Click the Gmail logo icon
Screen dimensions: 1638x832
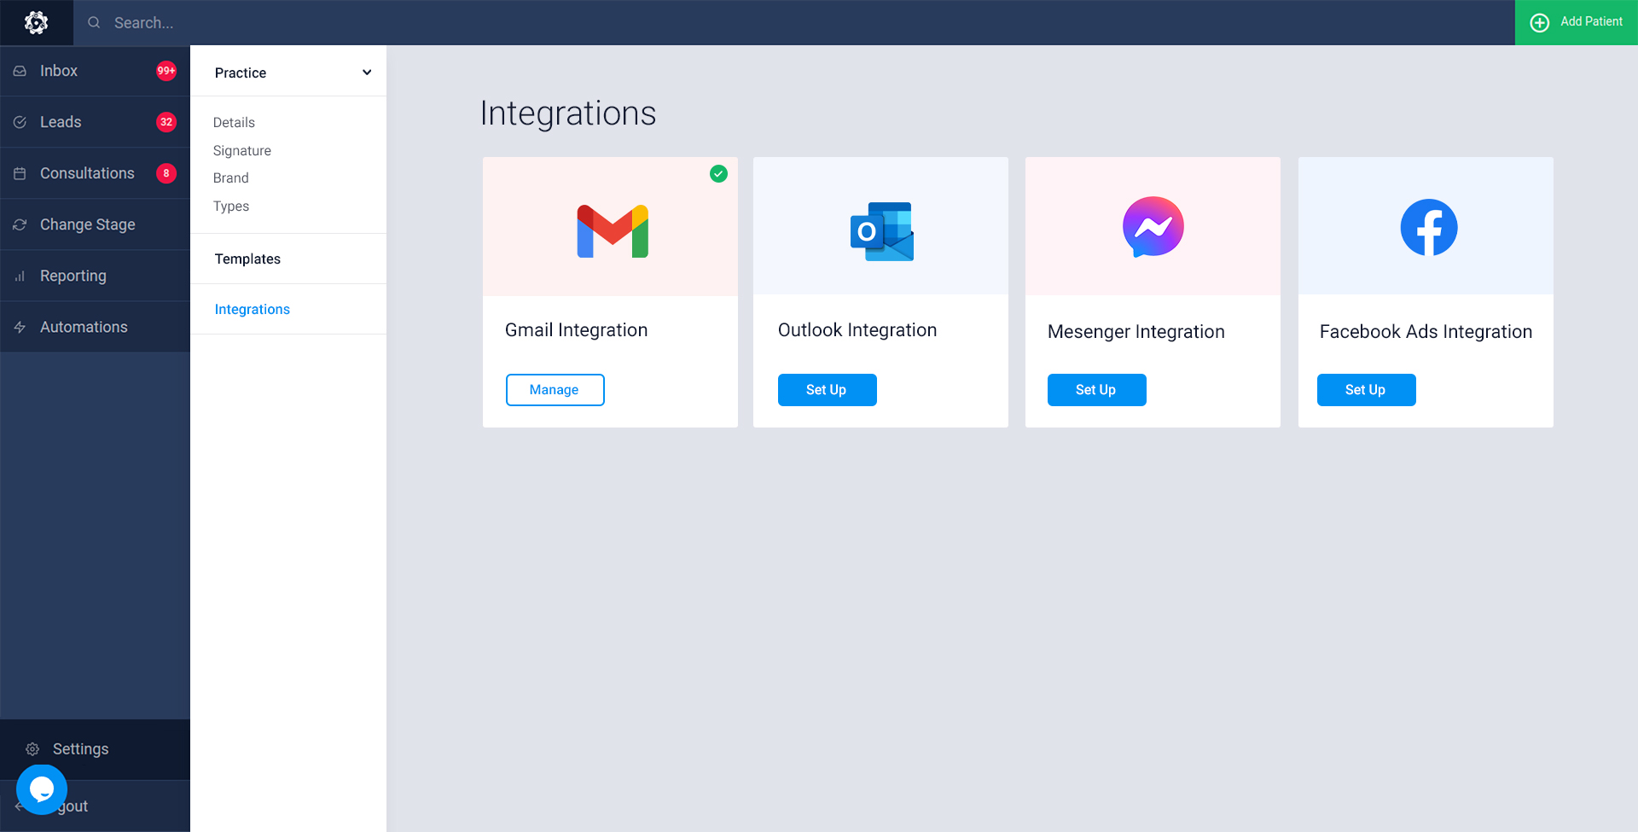coord(613,231)
